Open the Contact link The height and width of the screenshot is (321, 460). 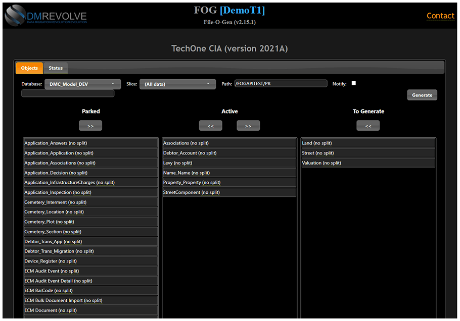tap(440, 16)
